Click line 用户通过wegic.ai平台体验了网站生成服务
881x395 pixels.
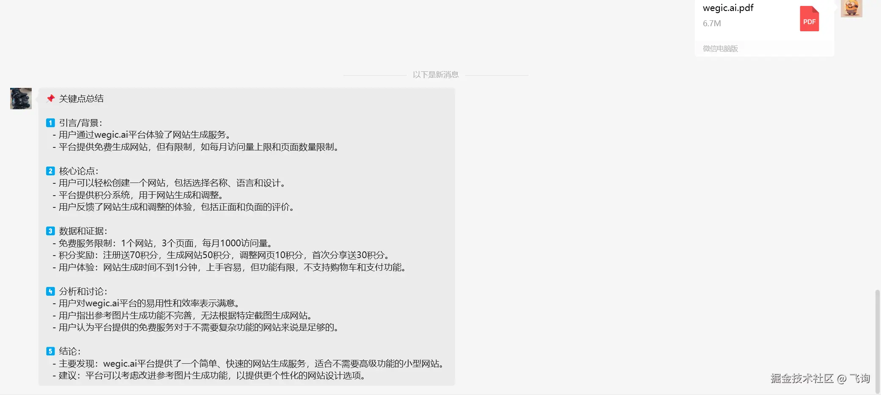point(143,135)
